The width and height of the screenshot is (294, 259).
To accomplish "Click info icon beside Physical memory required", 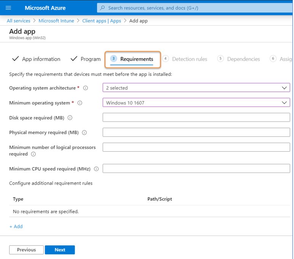I will tap(84, 133).
